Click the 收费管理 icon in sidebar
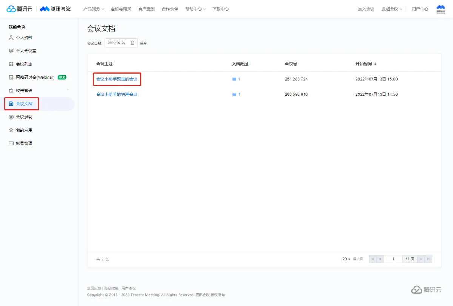 pyautogui.click(x=11, y=91)
